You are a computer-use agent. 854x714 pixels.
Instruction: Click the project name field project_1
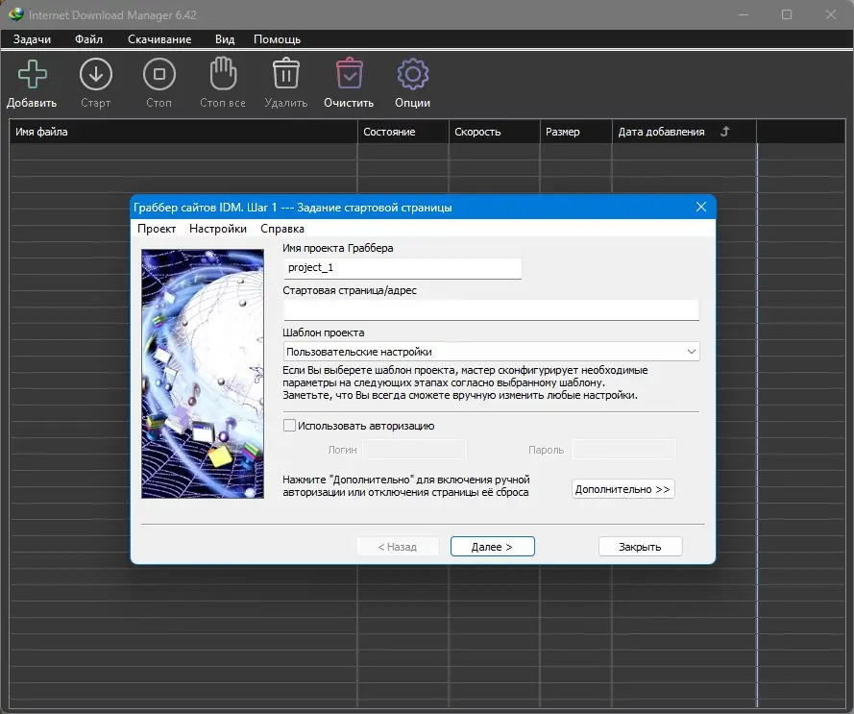click(x=403, y=267)
